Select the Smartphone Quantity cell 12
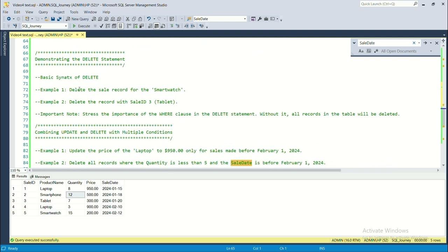The height and width of the screenshot is (252, 448). (x=76, y=195)
